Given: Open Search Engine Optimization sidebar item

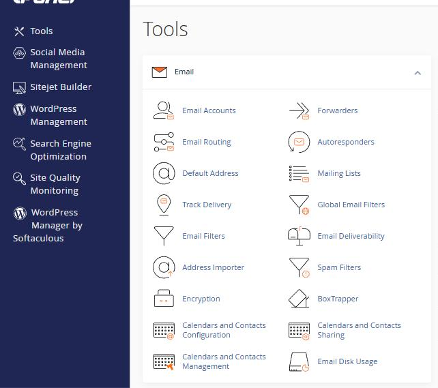Looking at the screenshot, I should 61,150.
